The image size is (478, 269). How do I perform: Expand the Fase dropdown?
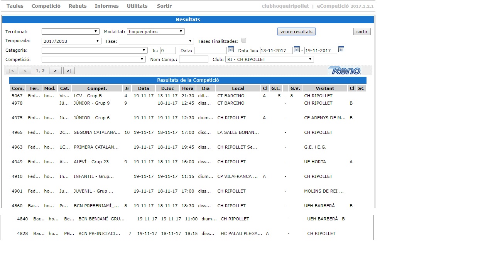point(156,41)
